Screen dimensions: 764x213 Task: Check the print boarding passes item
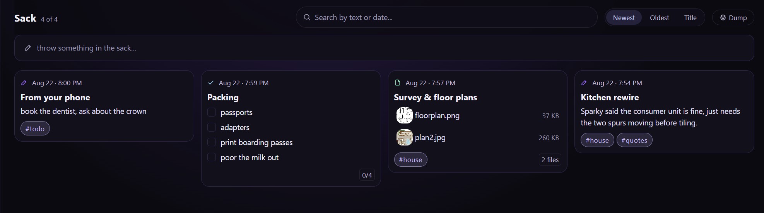pos(212,142)
